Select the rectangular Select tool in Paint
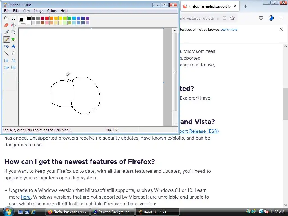This screenshot has width=288, height=216. [13, 18]
